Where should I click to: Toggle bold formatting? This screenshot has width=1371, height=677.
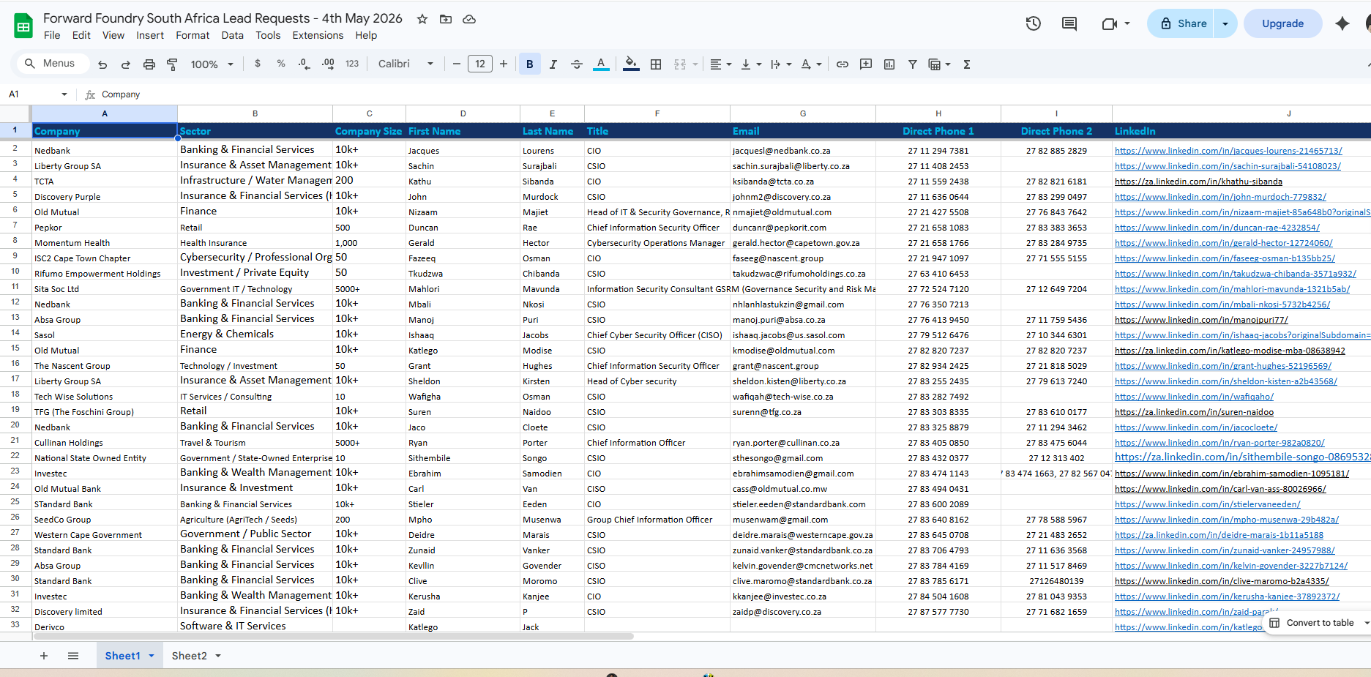click(x=530, y=64)
